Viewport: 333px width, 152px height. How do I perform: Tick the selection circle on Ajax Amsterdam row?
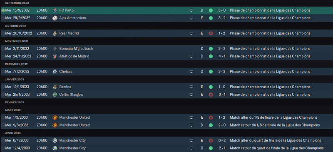(3, 18)
